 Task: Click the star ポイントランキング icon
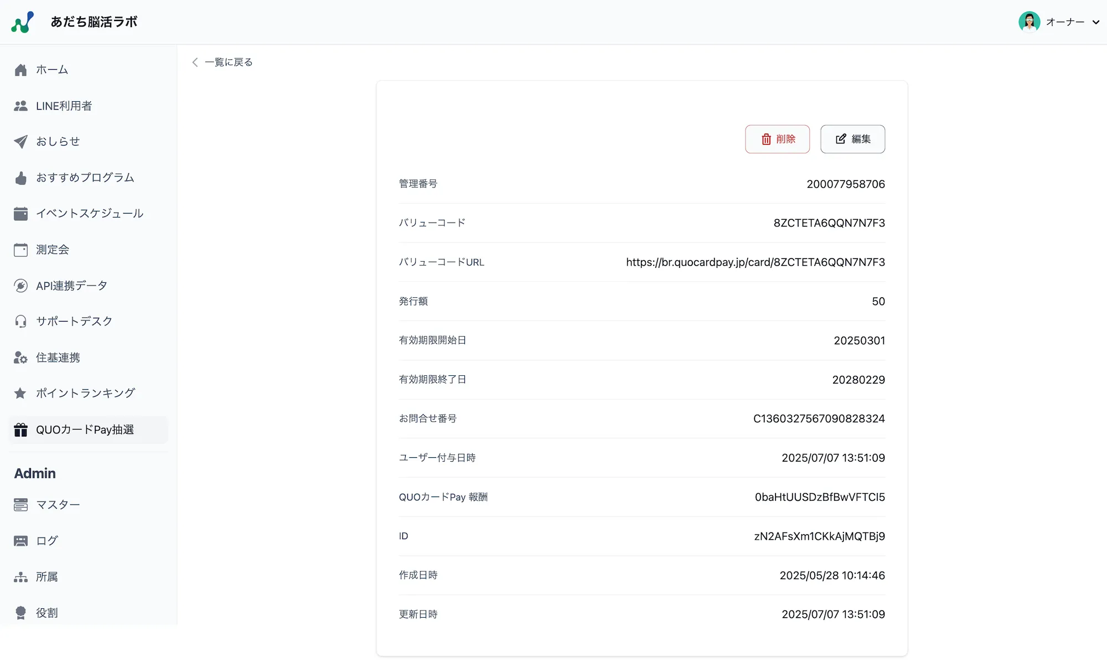pos(20,393)
